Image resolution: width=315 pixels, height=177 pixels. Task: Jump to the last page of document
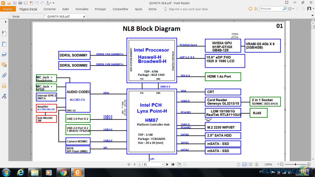pos(173,164)
